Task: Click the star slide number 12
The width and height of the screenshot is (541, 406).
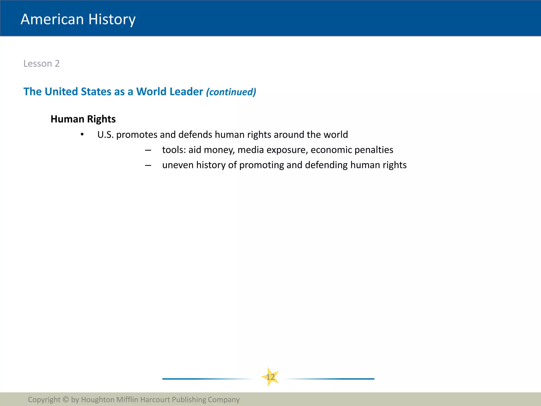Action: 270,377
